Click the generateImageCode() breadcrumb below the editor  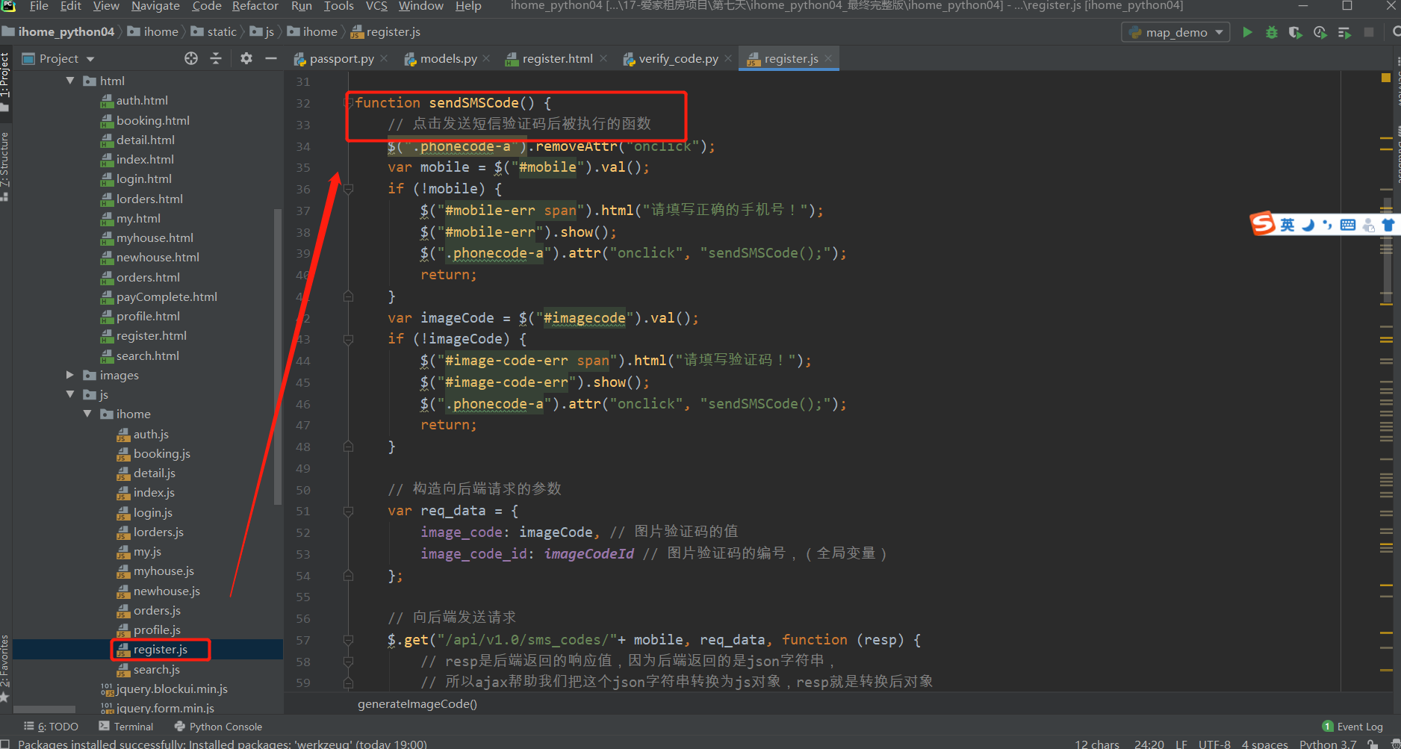pos(417,703)
